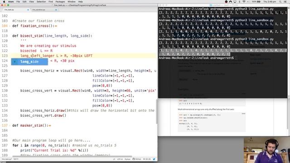Click line number 126 in gutter
Viewport: 290px width, 163px height.
coord(5,71)
